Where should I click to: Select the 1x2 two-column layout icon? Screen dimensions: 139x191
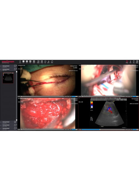coord(27,61)
